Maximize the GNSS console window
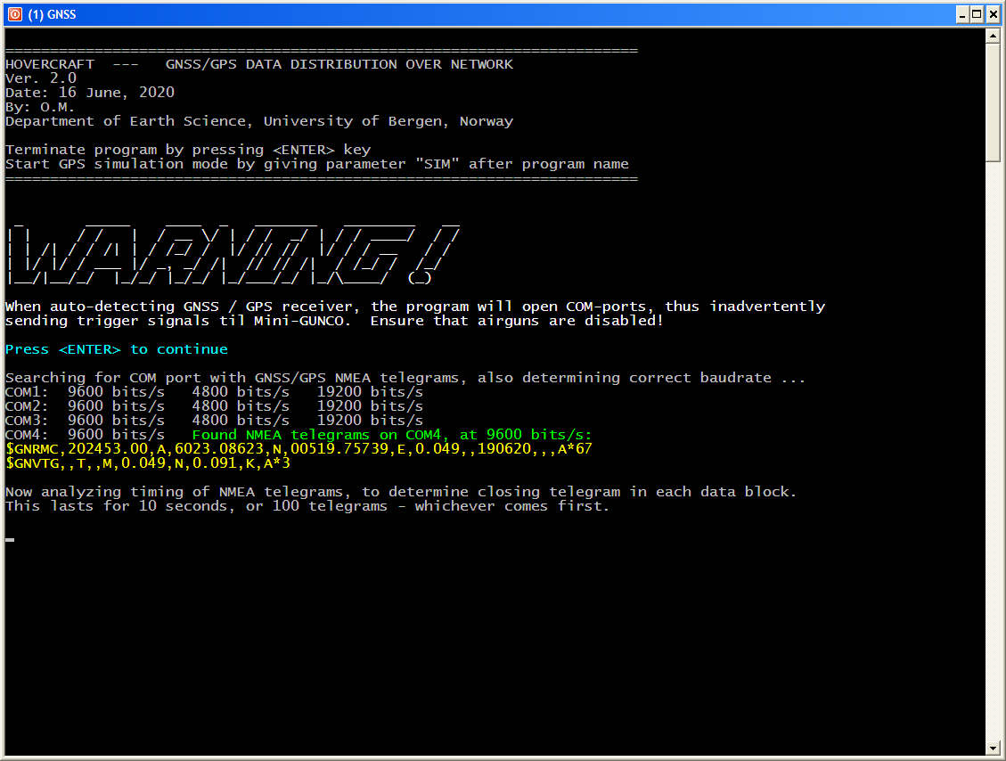The width and height of the screenshot is (1006, 761). point(977,13)
